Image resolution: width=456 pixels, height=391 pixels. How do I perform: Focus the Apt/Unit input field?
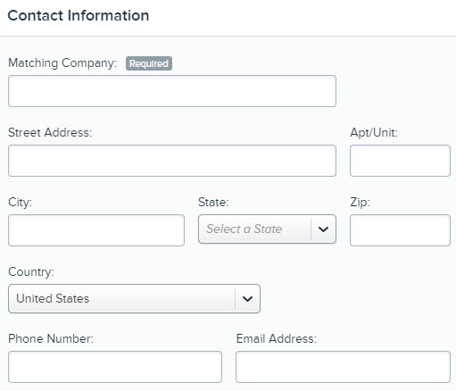400,161
